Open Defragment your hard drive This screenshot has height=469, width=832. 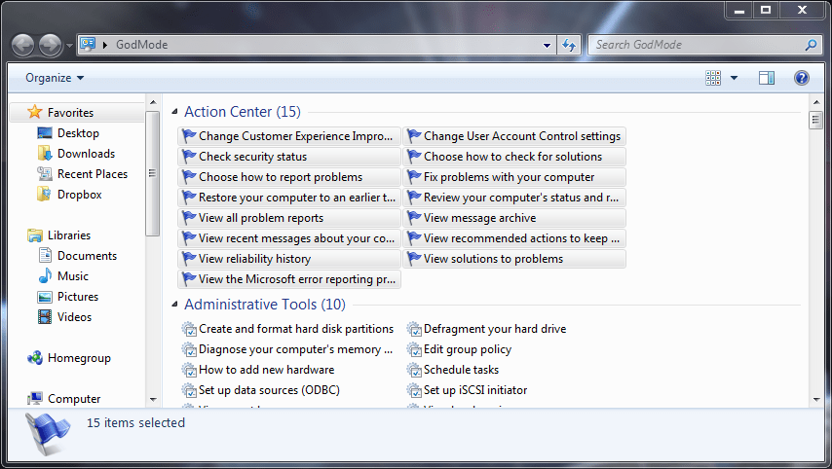point(486,329)
